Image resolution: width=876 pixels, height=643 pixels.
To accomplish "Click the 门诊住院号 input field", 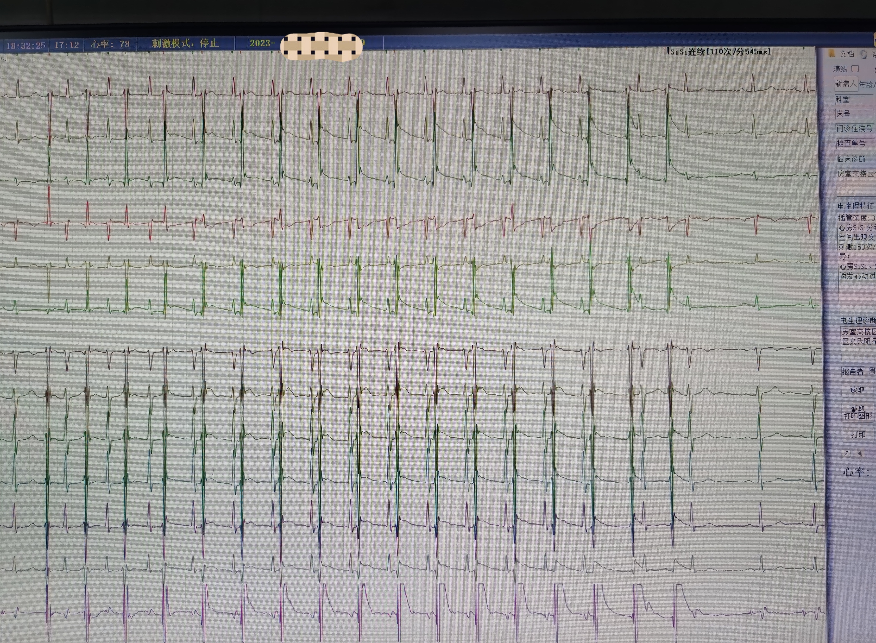I will [x=855, y=128].
